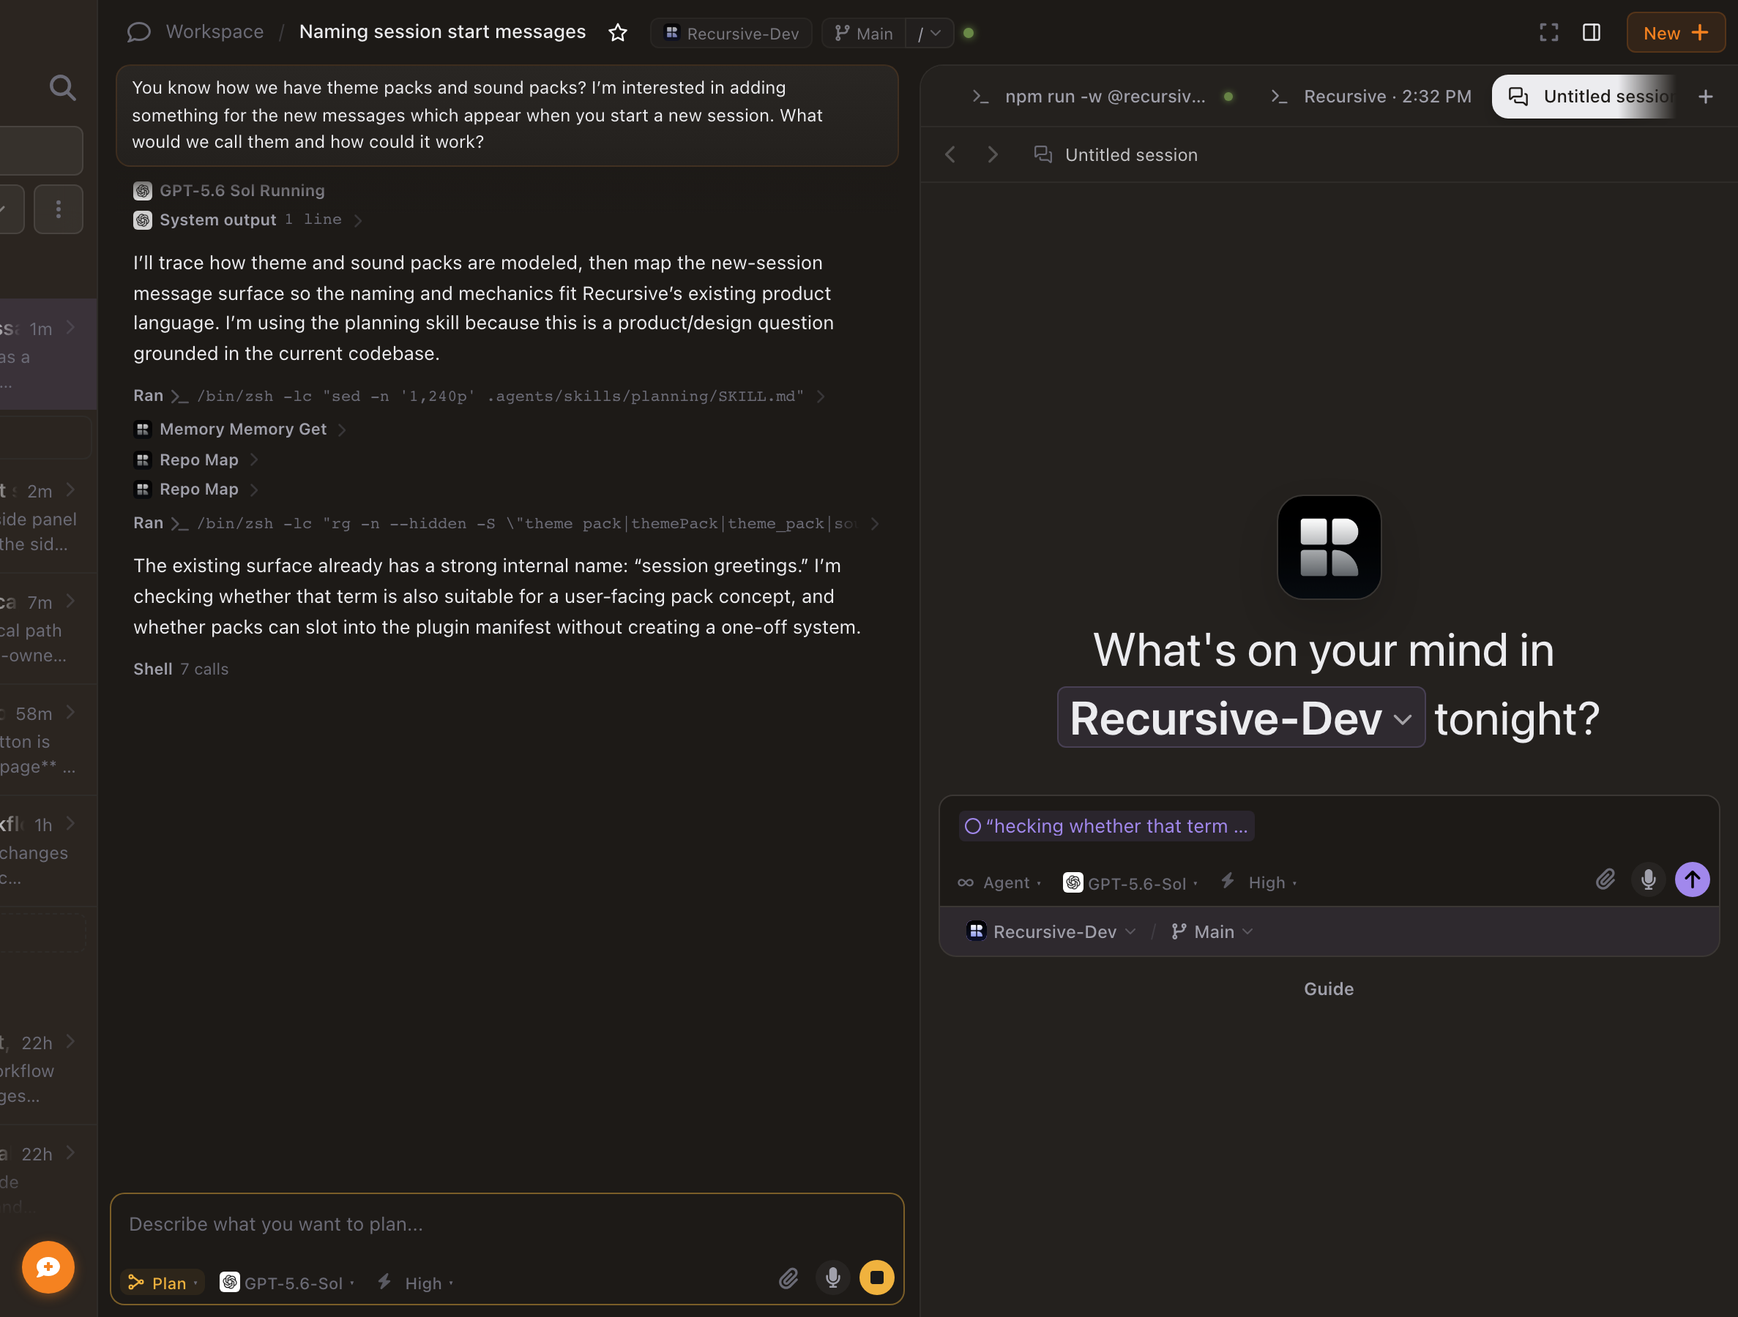Click the chat bubble icon beside Workspace
The image size is (1738, 1317).
(x=139, y=32)
